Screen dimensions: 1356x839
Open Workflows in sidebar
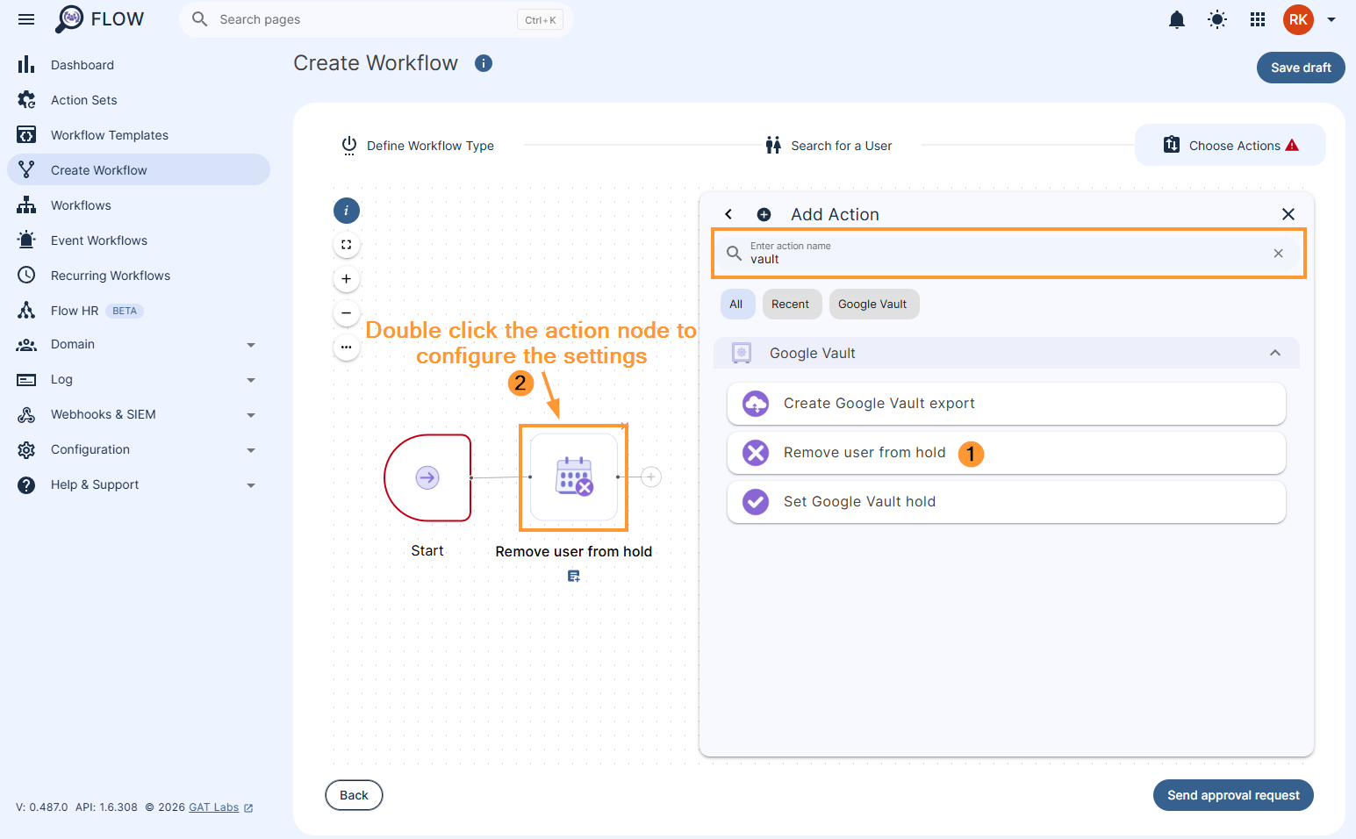coord(139,205)
